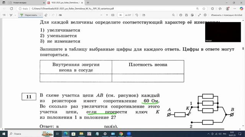The image size is (245, 137).
Task: Open PDF viewer settings gear
Action: pyautogui.click(x=205, y=15)
